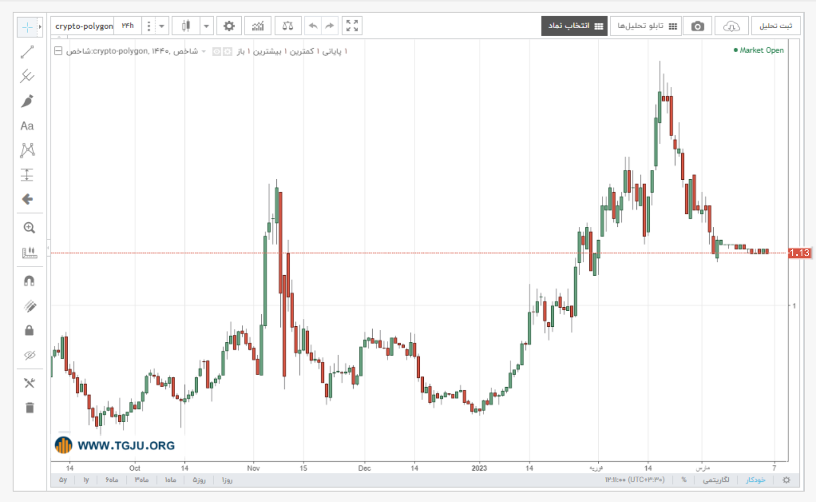Image resolution: width=816 pixels, height=502 pixels.
Task: Open the drawing tools settings wrench icon
Action: coord(29,383)
